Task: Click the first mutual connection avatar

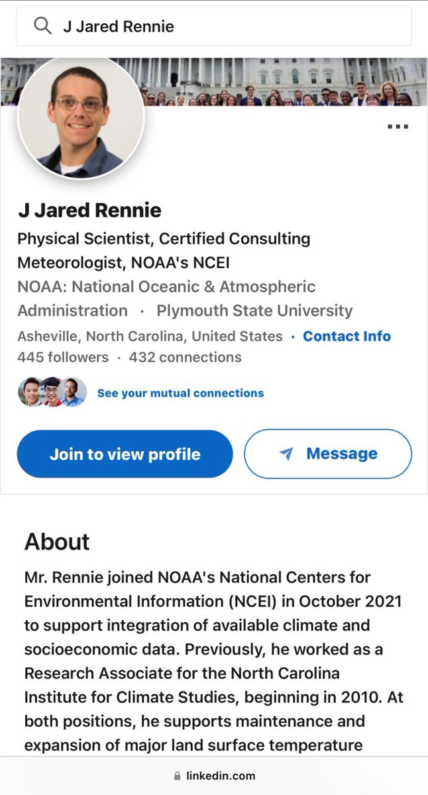Action: 30,392
